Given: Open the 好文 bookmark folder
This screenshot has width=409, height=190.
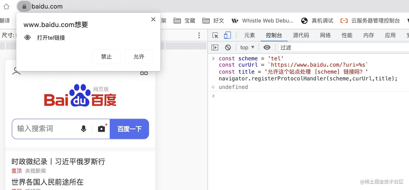Looking at the screenshot, I should (213, 21).
